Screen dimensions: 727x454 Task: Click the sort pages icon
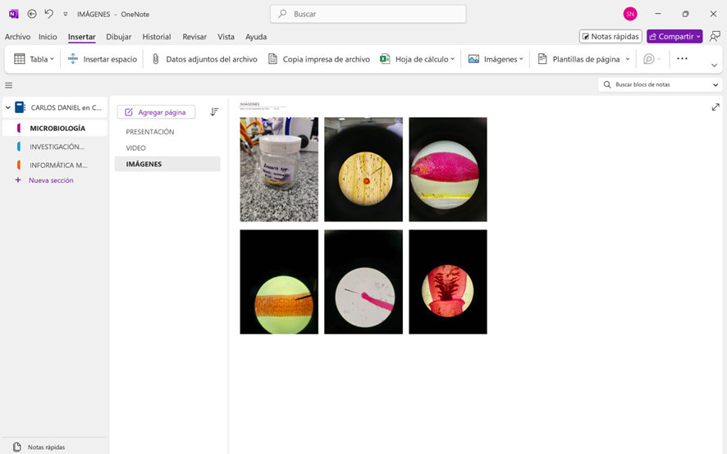tap(214, 111)
